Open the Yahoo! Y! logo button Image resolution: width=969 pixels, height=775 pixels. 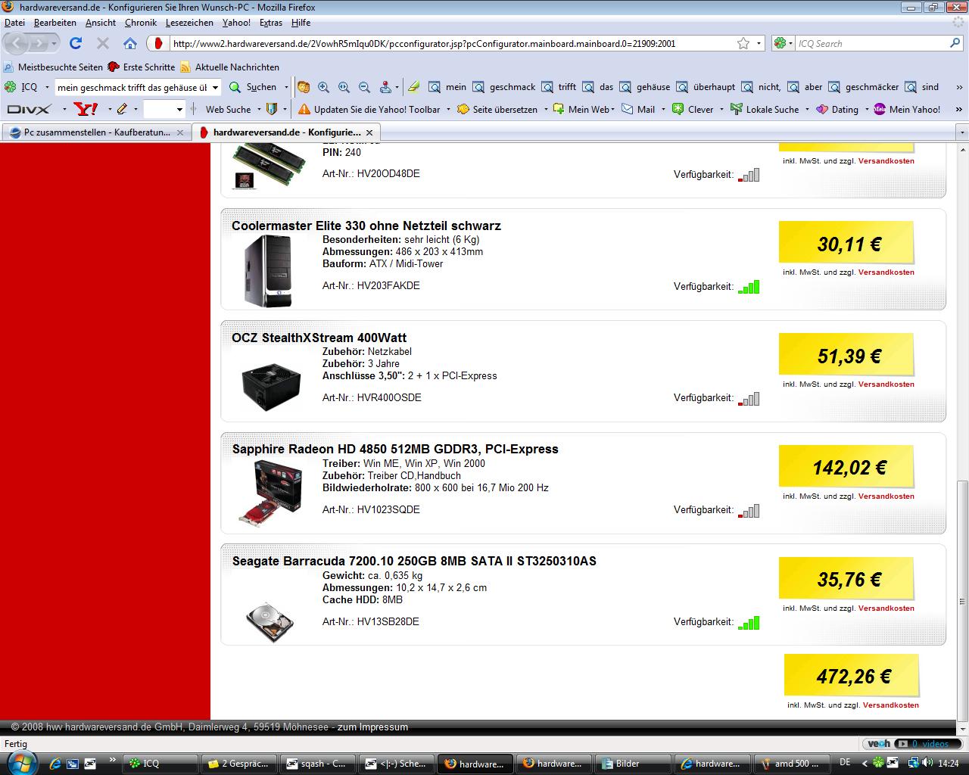86,109
